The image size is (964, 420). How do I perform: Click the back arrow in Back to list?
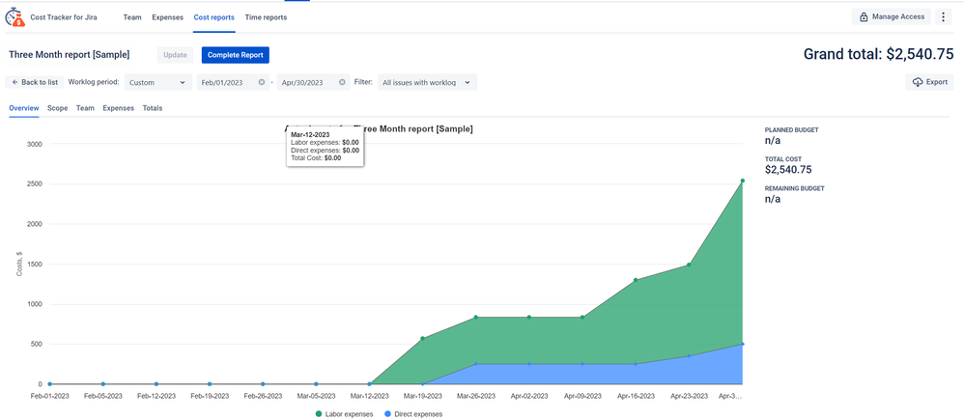[x=14, y=82]
